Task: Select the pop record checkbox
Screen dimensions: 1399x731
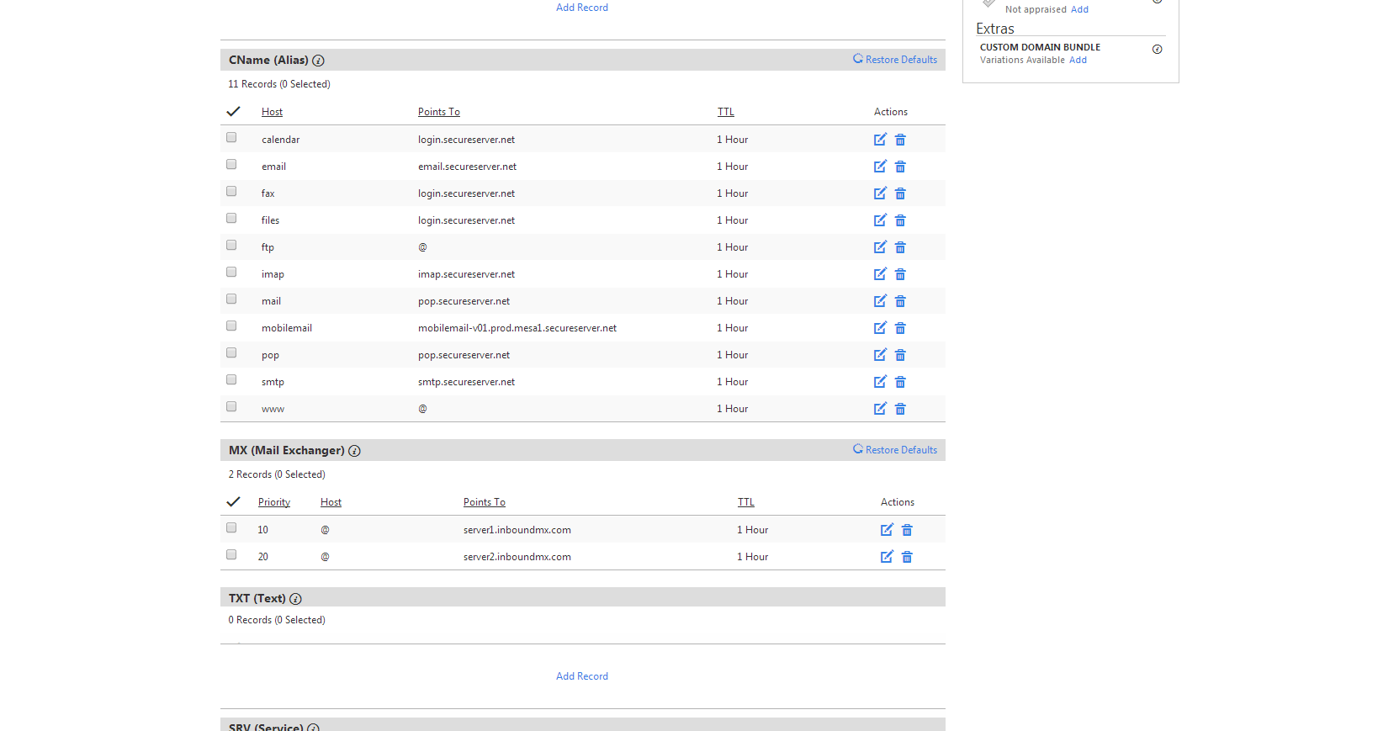Action: click(231, 352)
